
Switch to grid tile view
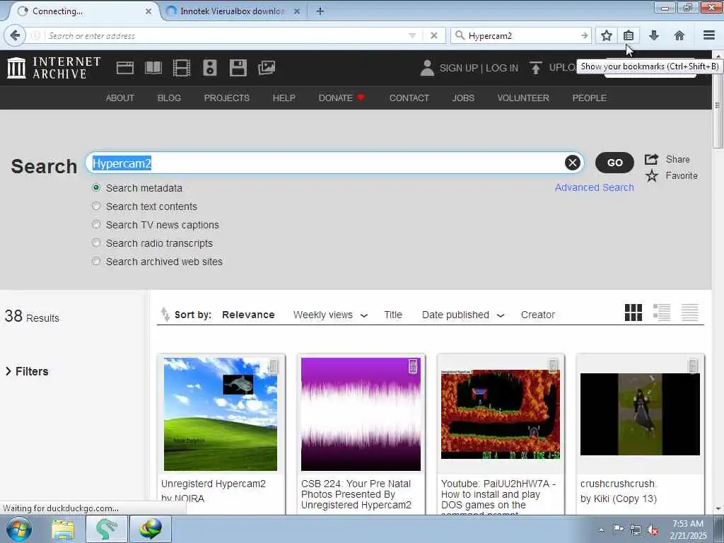coord(633,313)
